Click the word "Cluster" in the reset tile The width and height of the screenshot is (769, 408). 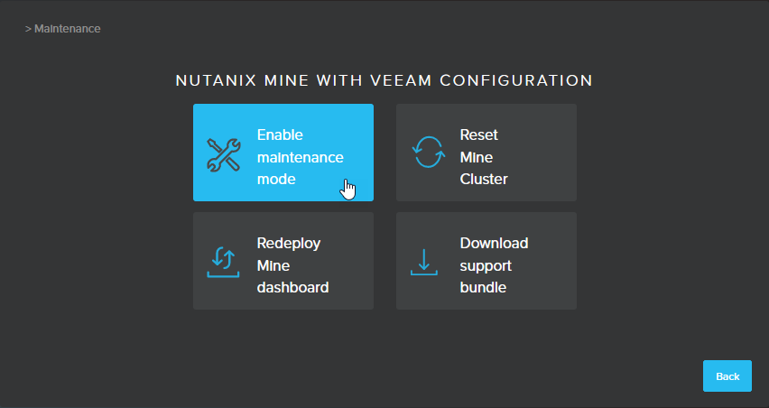tap(484, 180)
